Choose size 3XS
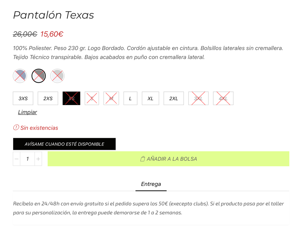 pyautogui.click(x=23, y=98)
